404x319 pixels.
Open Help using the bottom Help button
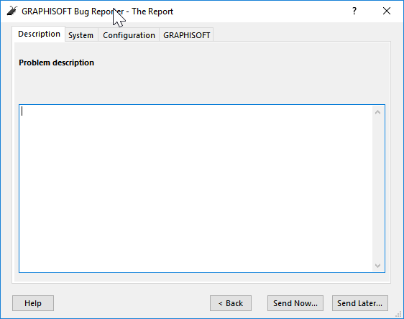(33, 303)
